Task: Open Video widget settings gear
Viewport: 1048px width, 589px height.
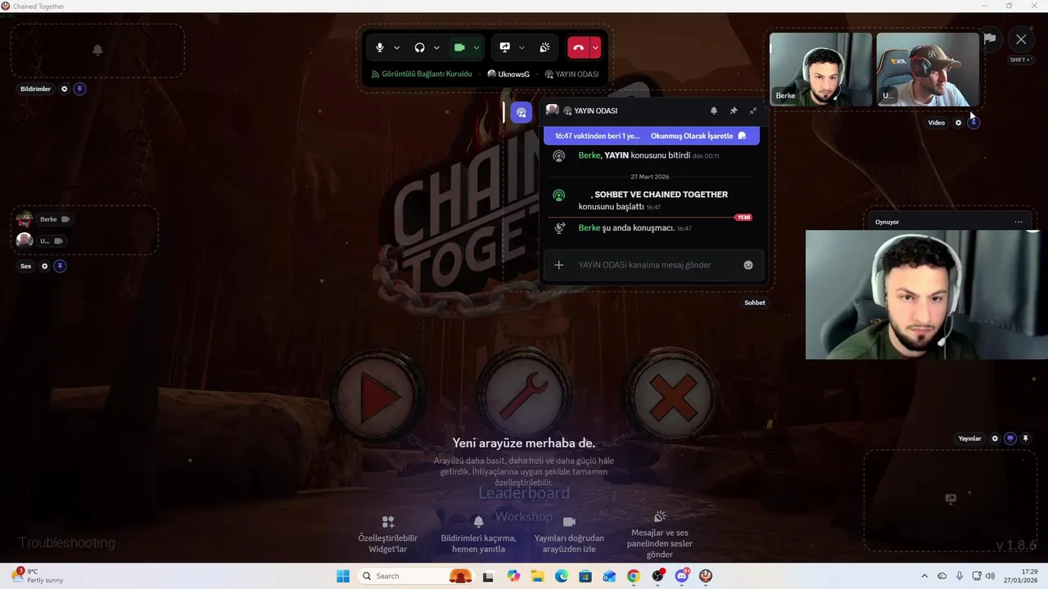Action: point(959,123)
